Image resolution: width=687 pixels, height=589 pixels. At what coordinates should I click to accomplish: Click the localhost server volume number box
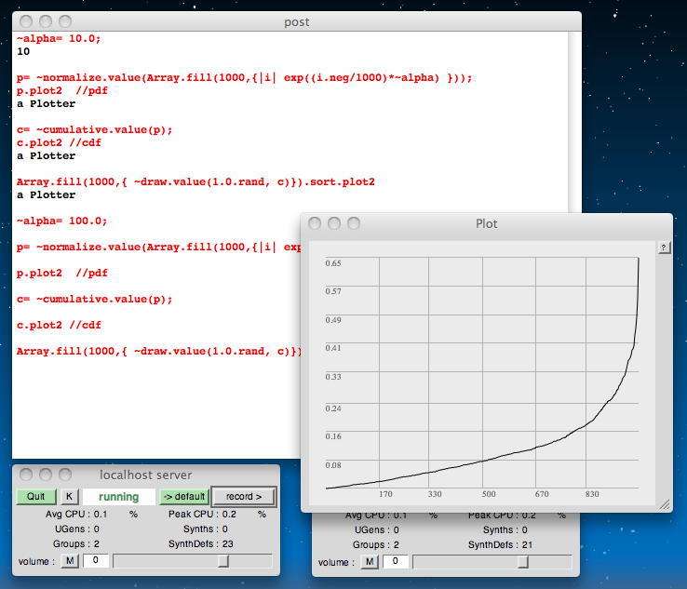tap(95, 561)
